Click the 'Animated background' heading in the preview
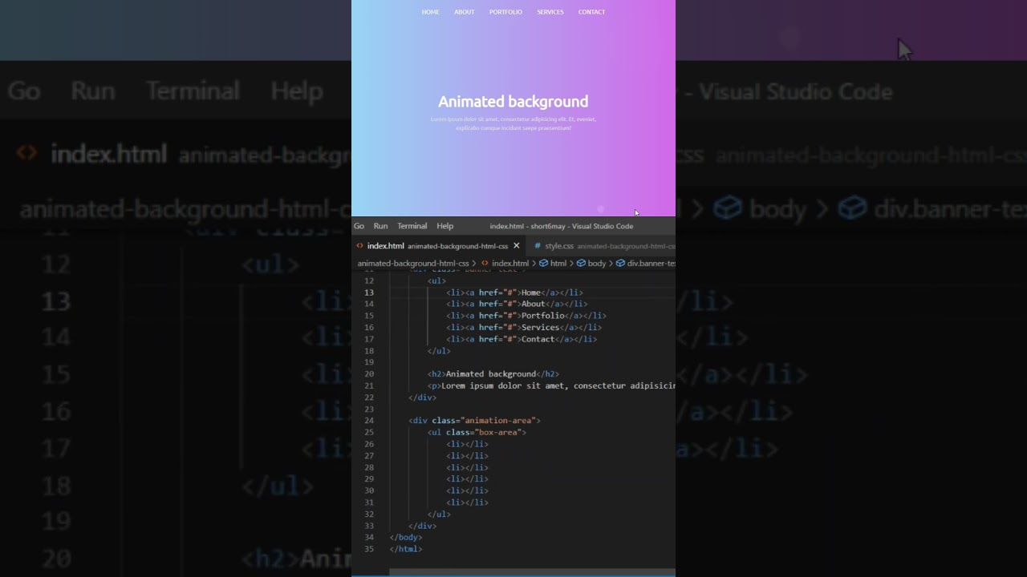This screenshot has height=577, width=1027. tap(513, 102)
